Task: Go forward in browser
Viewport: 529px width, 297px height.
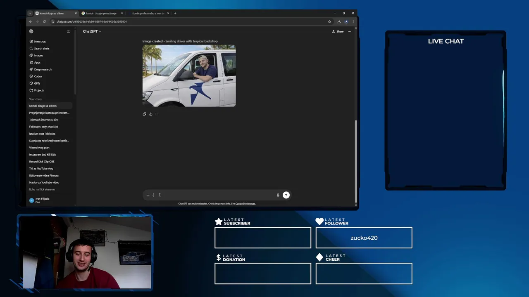Action: click(x=37, y=22)
